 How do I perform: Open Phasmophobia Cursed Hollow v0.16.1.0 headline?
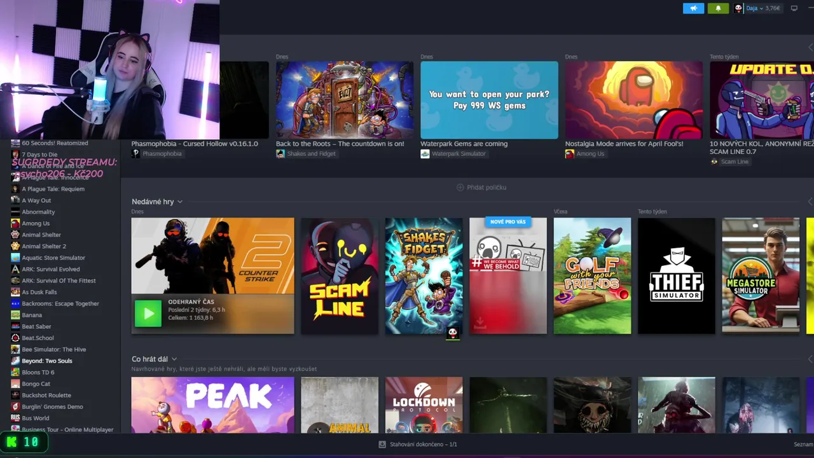pyautogui.click(x=195, y=144)
